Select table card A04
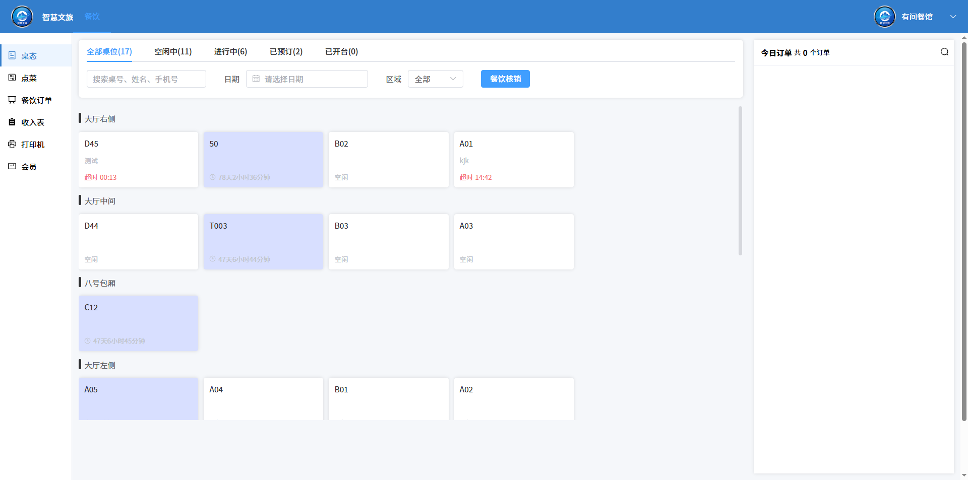 [x=263, y=399]
